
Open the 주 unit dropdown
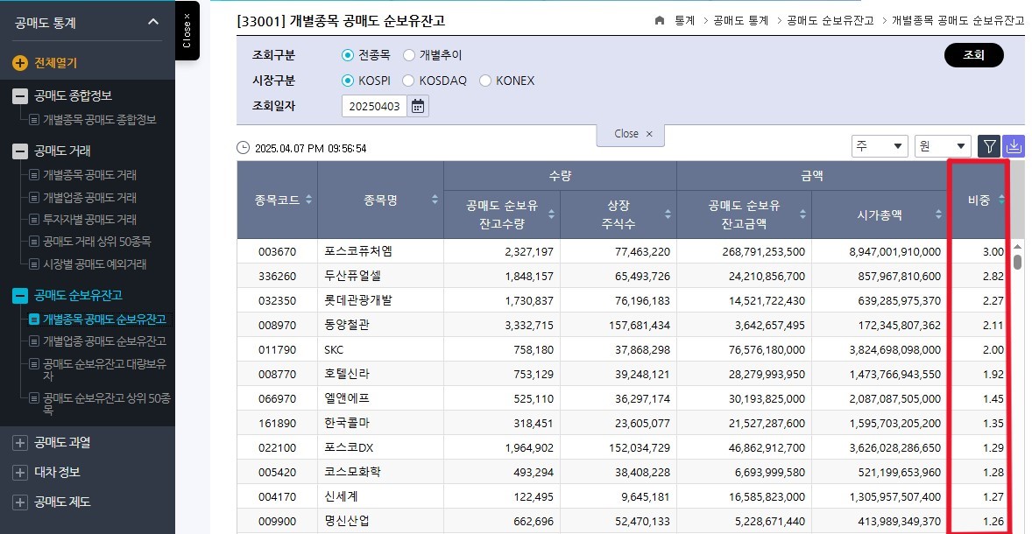click(x=880, y=146)
